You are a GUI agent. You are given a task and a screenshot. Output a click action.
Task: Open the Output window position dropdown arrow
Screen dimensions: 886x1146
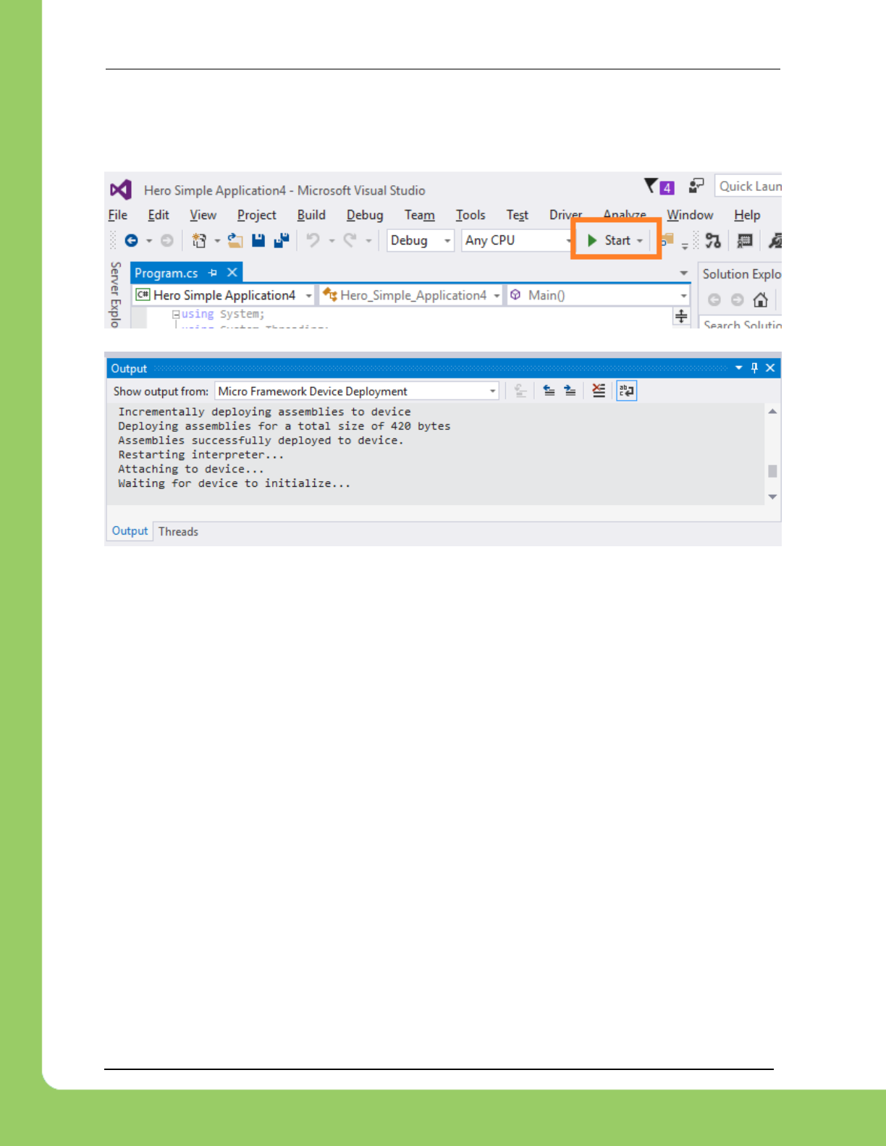738,368
